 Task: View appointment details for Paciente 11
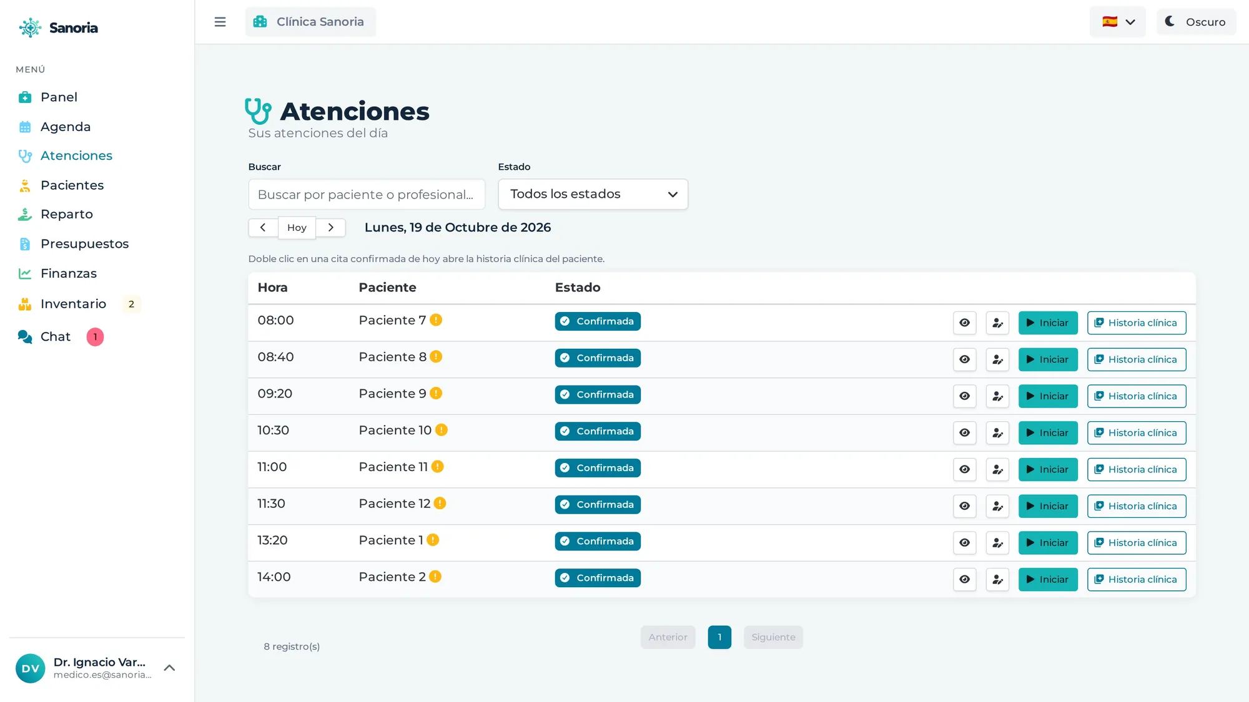coord(964,469)
